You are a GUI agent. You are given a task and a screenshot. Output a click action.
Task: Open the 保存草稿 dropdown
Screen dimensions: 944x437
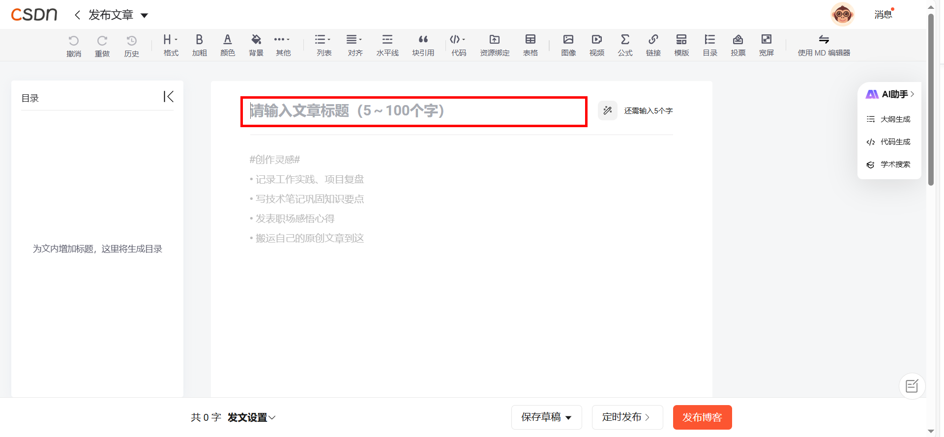pos(568,418)
